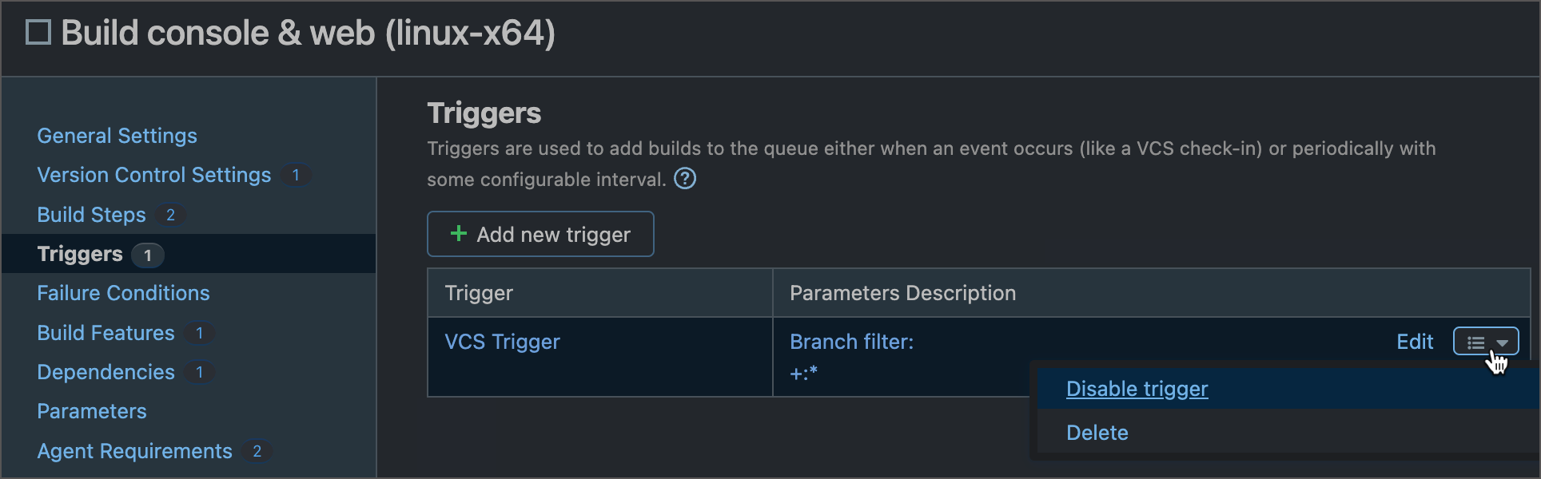Screen dimensions: 1541x479
Task: Click the badge counter next to Version Control Settings
Action: (x=296, y=175)
